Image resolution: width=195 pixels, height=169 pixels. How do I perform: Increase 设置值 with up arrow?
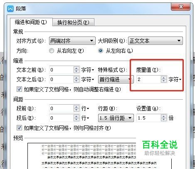(x=164, y=116)
